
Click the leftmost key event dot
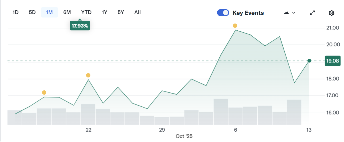click(44, 92)
